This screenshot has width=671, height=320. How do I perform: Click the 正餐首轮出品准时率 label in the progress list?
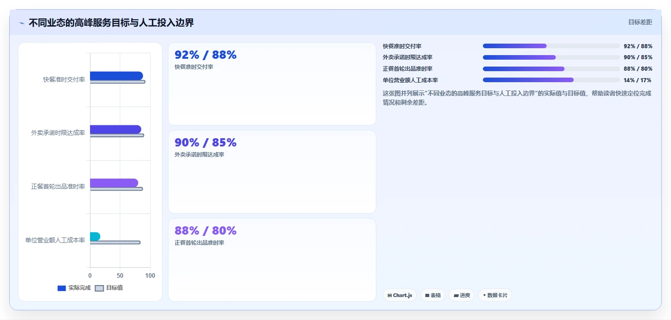pyautogui.click(x=408, y=69)
